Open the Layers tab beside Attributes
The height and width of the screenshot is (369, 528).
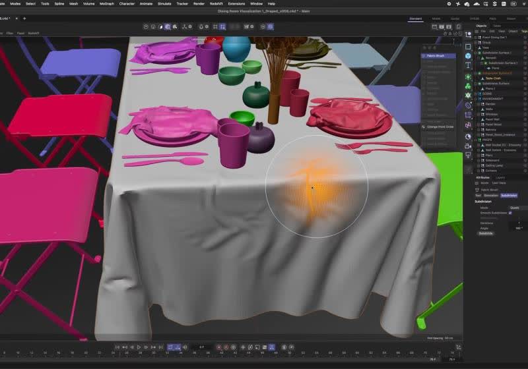500,177
